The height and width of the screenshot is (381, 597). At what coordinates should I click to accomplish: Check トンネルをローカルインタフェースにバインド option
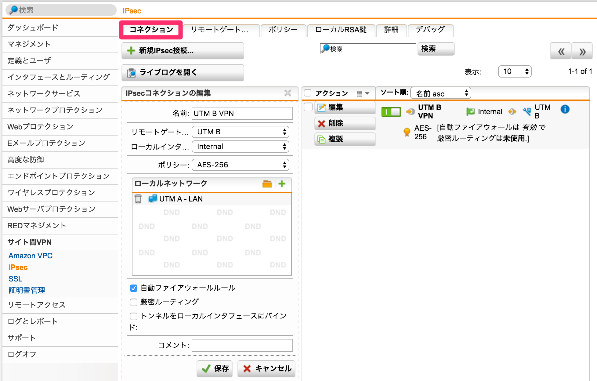pyautogui.click(x=134, y=316)
